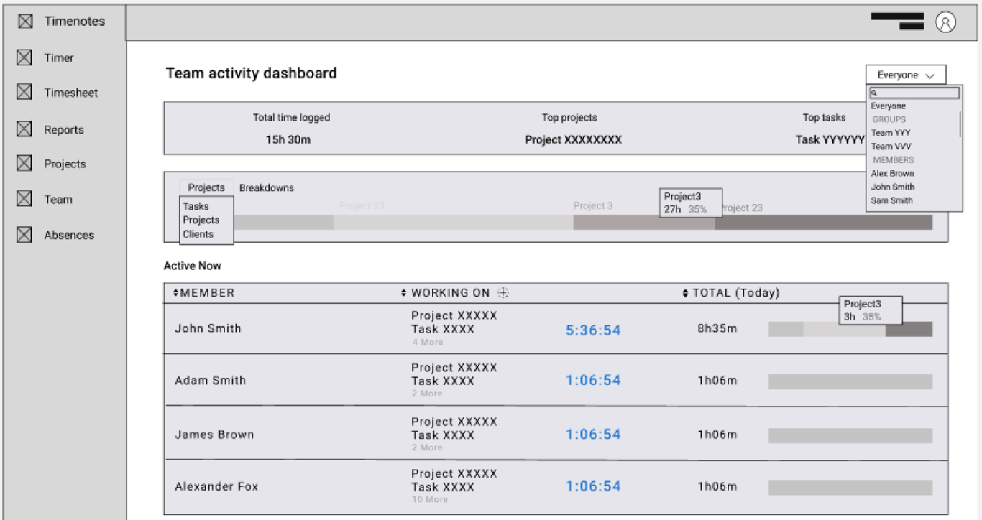Choose Alex Brown from members dropdown list
Image resolution: width=982 pixels, height=520 pixels.
point(892,174)
